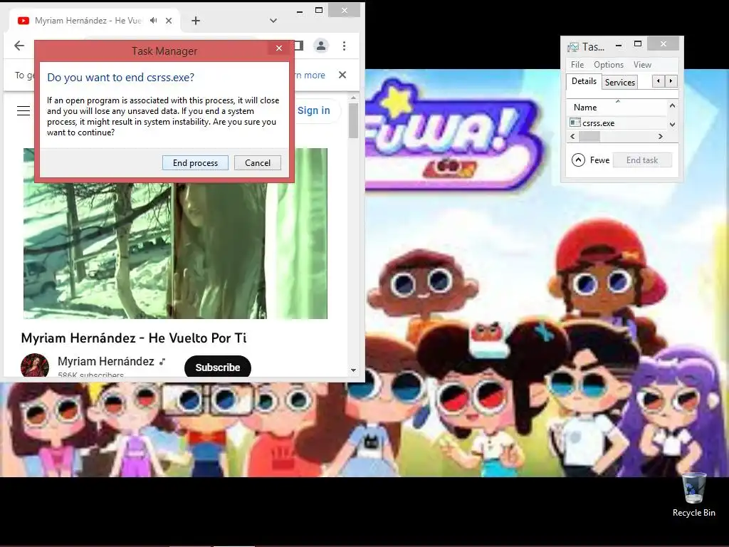Image resolution: width=729 pixels, height=547 pixels.
Task: Click the video title He Vuelto Por Ti
Action: (134, 338)
